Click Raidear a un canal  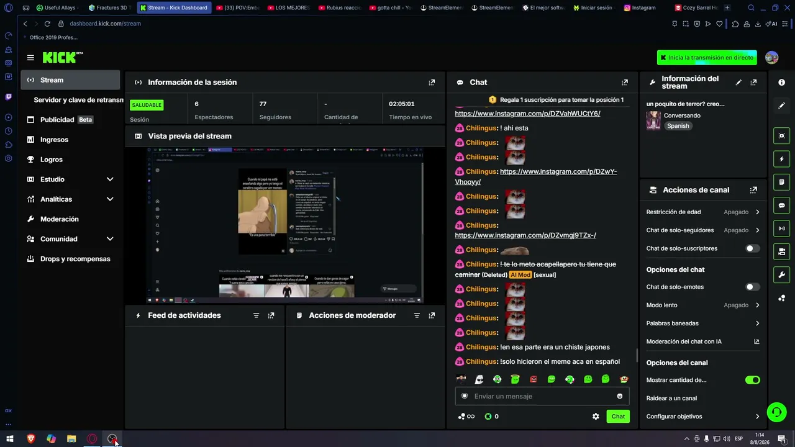(x=671, y=399)
